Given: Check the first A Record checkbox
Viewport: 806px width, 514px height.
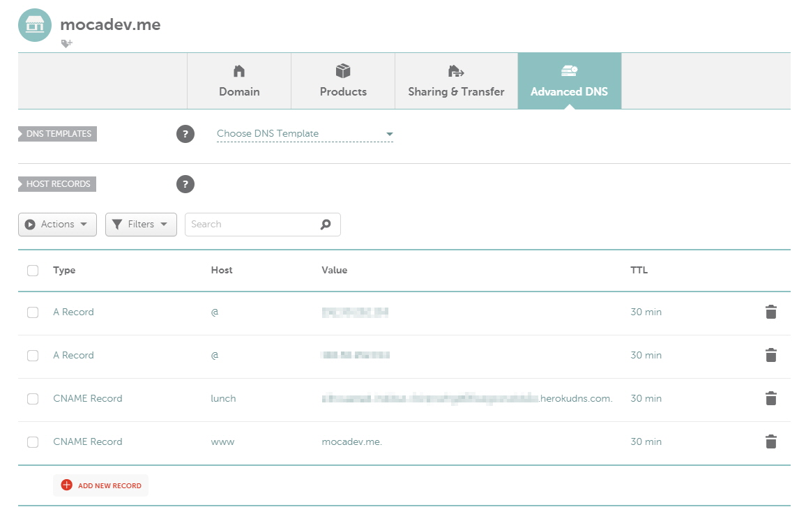Looking at the screenshot, I should (x=33, y=312).
